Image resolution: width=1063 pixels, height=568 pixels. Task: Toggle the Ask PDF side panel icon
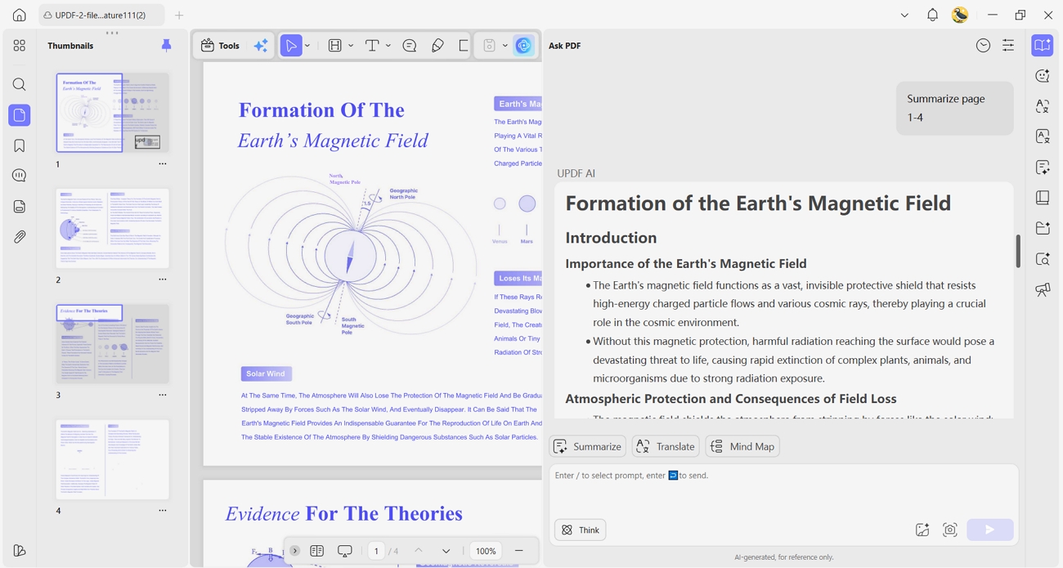coord(1043,46)
